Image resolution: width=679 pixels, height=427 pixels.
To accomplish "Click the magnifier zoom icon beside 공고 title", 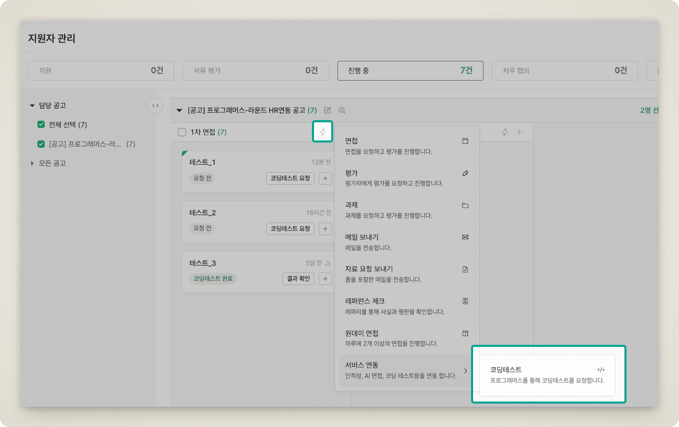I will tap(342, 110).
